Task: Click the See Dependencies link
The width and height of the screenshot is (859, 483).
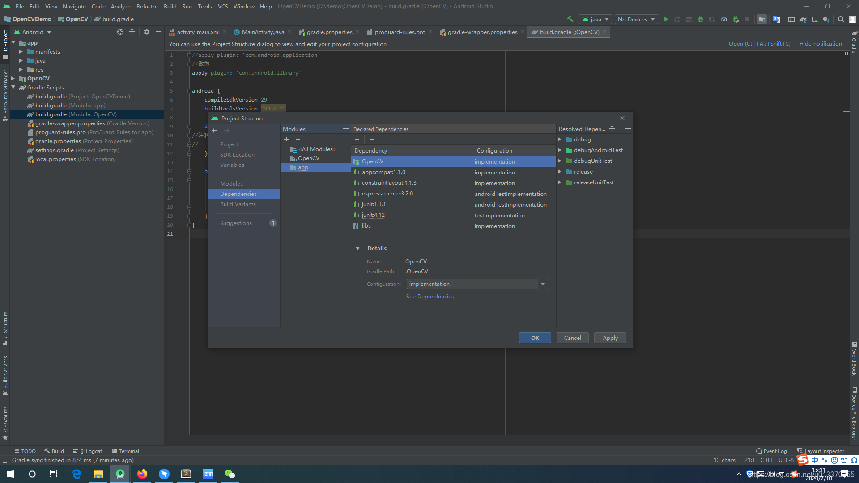Action: [429, 297]
